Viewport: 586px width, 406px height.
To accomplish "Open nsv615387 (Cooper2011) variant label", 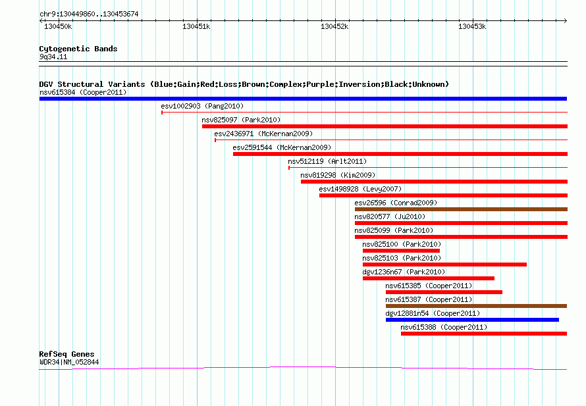I will [x=429, y=299].
